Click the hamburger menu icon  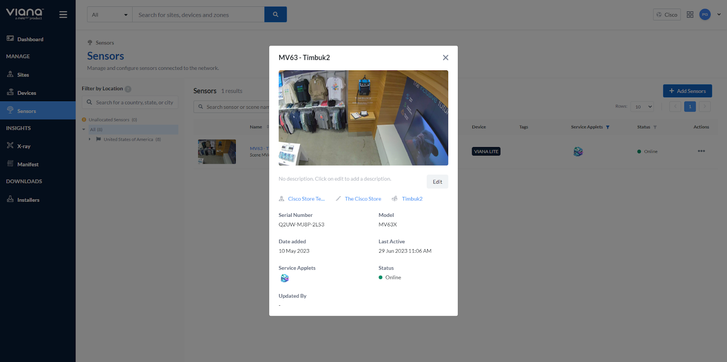63,15
